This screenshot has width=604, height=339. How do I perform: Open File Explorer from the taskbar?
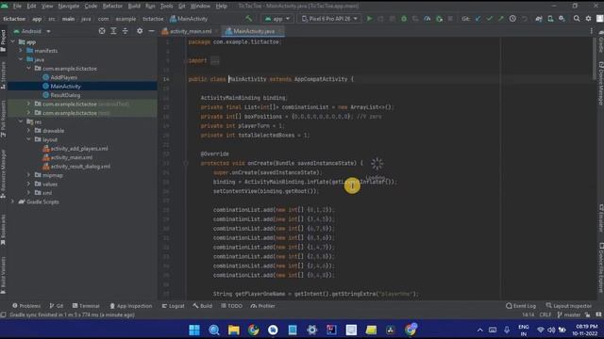(x=234, y=330)
